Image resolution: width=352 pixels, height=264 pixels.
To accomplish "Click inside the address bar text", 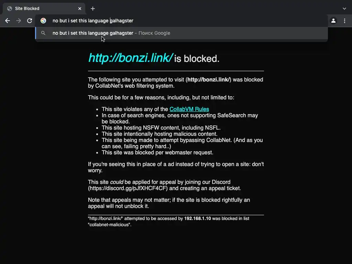I will (93, 21).
